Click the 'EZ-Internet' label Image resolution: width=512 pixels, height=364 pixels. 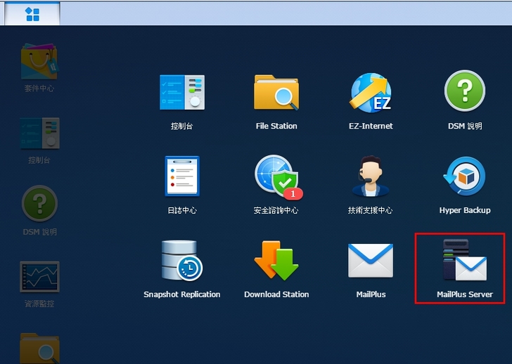(371, 126)
